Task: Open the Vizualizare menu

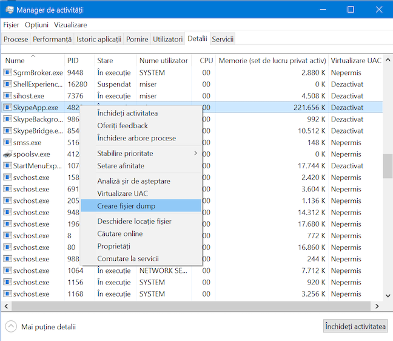Action: [70, 25]
